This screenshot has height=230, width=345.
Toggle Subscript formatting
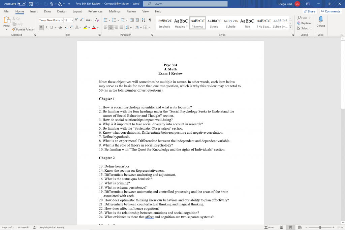66,27
